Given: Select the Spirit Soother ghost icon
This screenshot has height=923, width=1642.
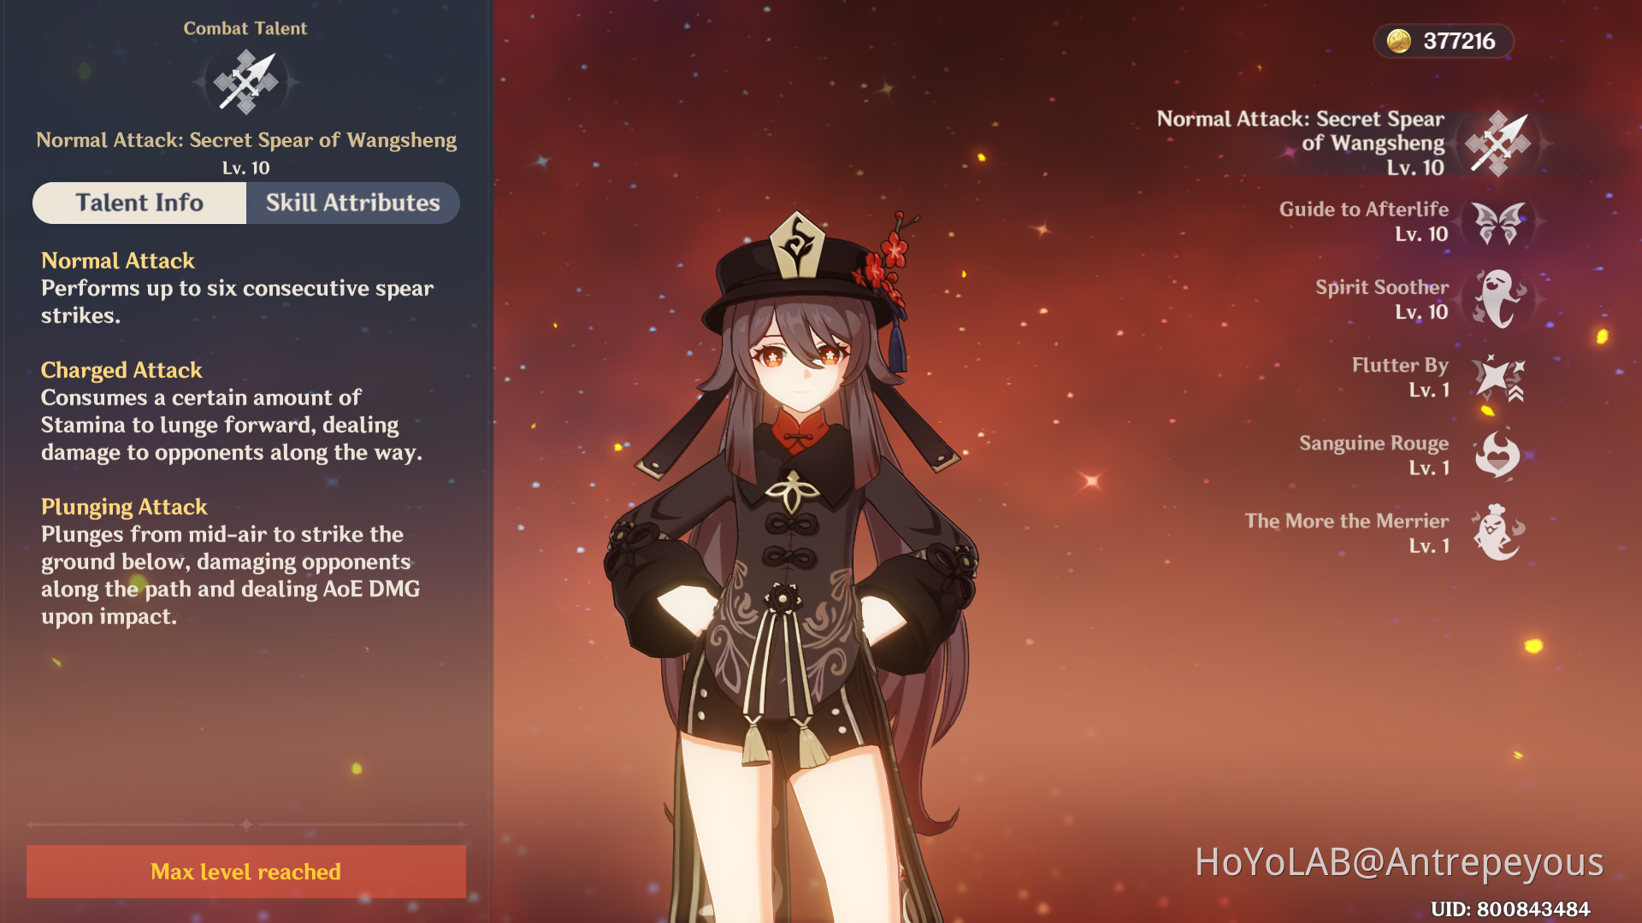Looking at the screenshot, I should [1499, 299].
